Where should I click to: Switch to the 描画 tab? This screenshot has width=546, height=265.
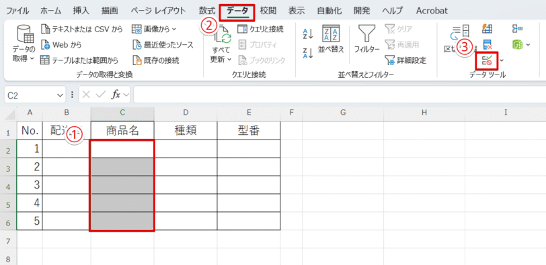click(110, 11)
